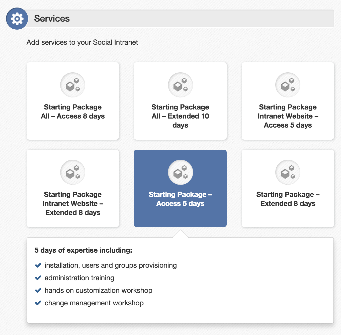Collapse the selected Starting Package – Access 5 days title
This screenshot has width=341, height=335.
[x=180, y=199]
